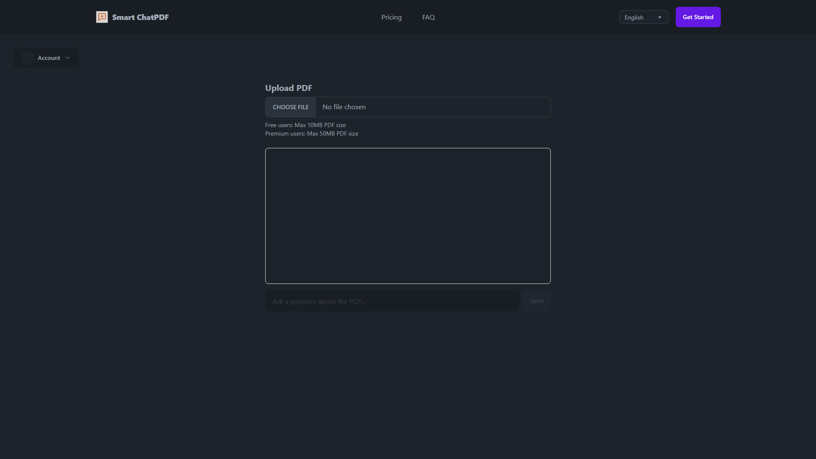This screenshot has height=459, width=816.
Task: Click the Get Started button
Action: [x=697, y=17]
